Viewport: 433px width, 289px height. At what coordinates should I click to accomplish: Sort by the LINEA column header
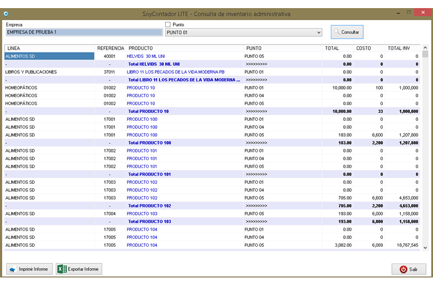[50, 48]
